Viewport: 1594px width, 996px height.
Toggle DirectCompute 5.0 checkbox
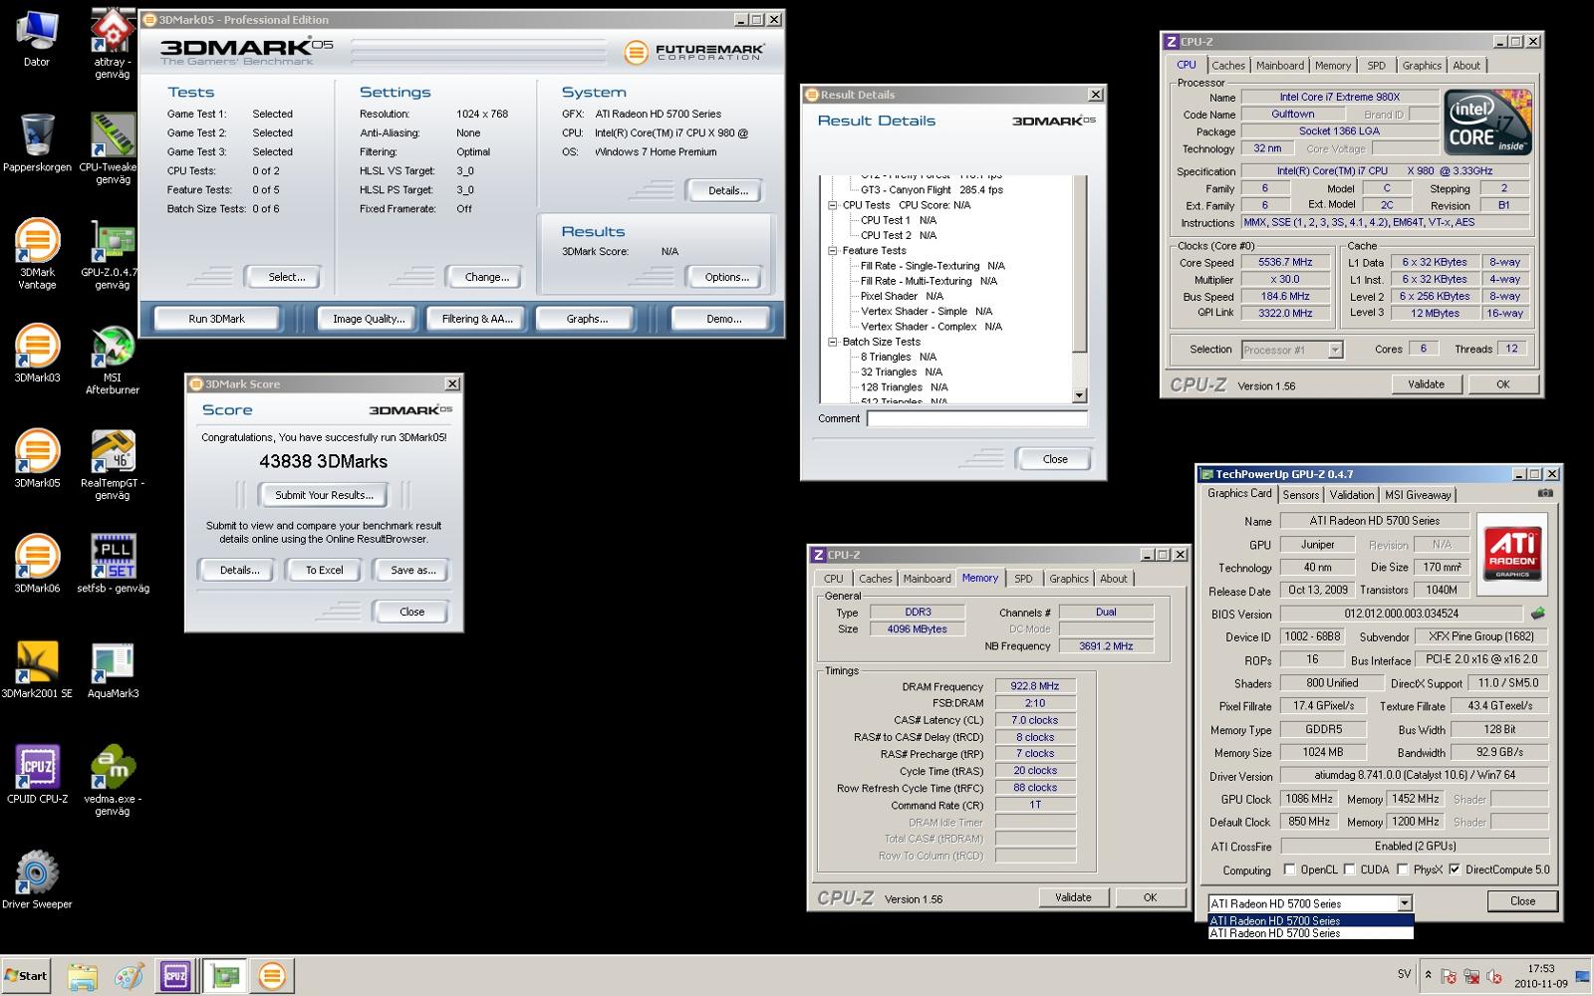coord(1455,870)
